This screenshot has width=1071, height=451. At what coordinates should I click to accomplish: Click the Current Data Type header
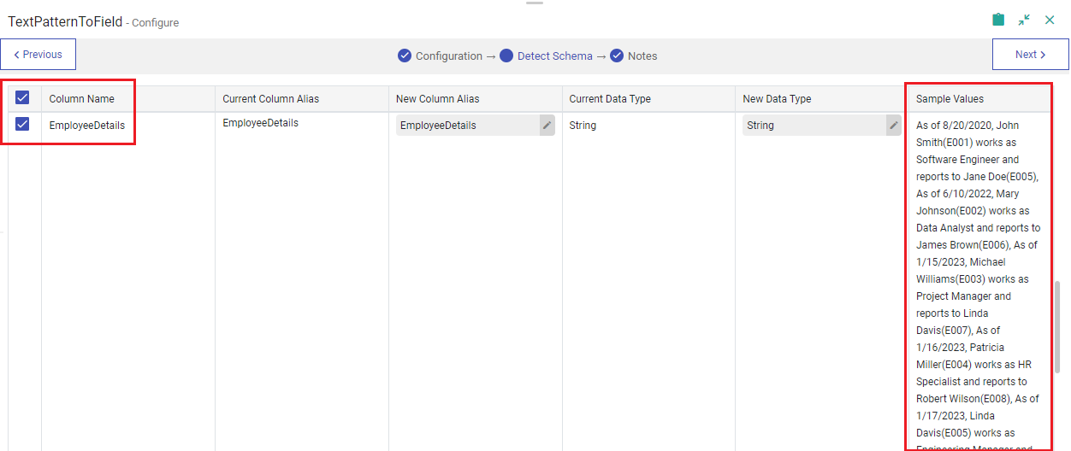pyautogui.click(x=610, y=99)
